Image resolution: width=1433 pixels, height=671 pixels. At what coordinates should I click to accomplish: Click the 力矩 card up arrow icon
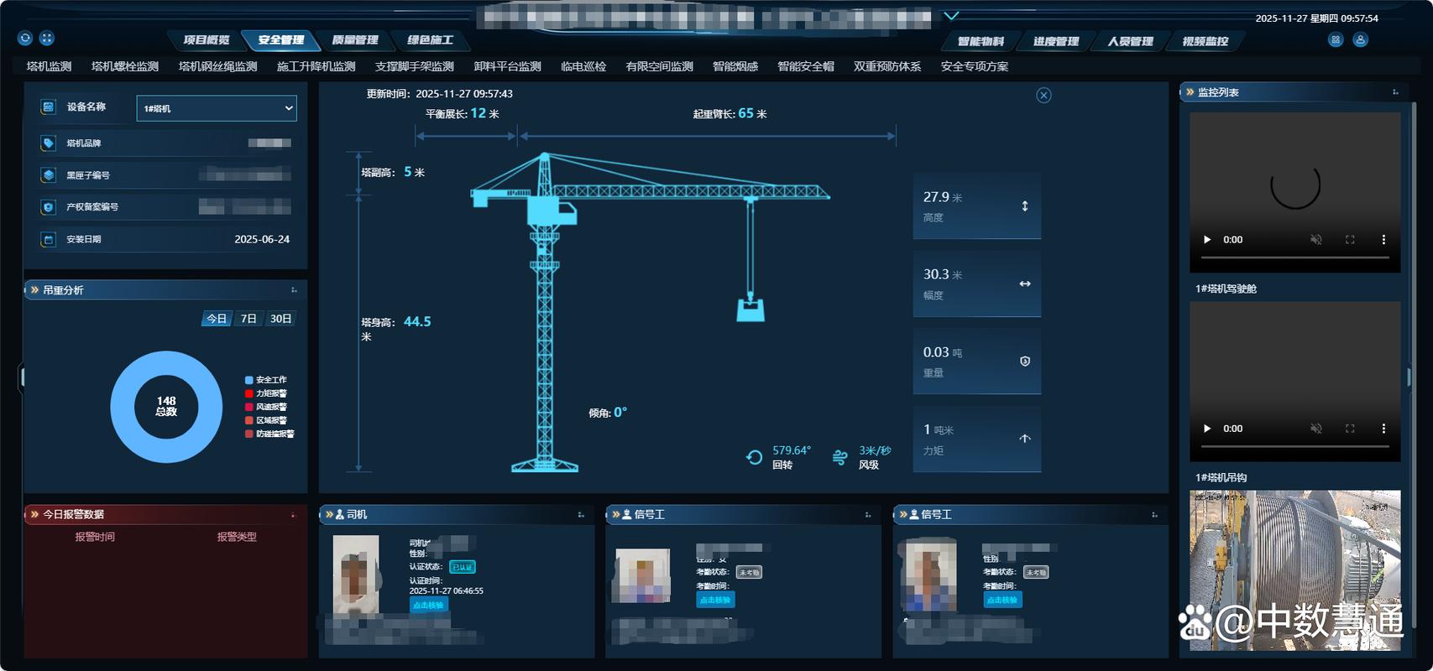[x=1025, y=439]
